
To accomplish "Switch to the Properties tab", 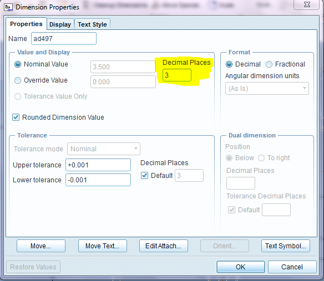I will point(26,24).
